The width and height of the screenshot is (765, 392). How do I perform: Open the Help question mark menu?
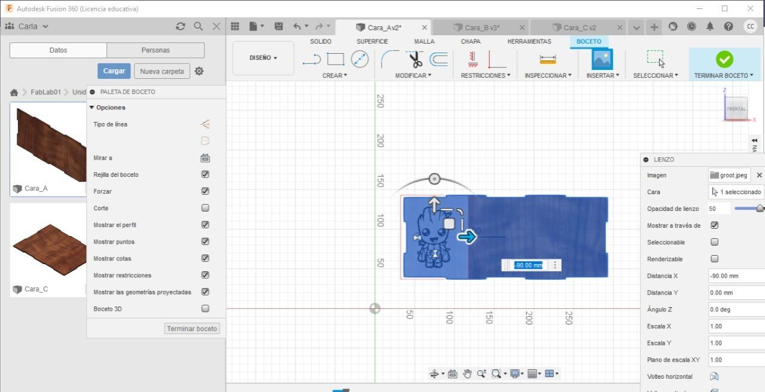click(729, 26)
